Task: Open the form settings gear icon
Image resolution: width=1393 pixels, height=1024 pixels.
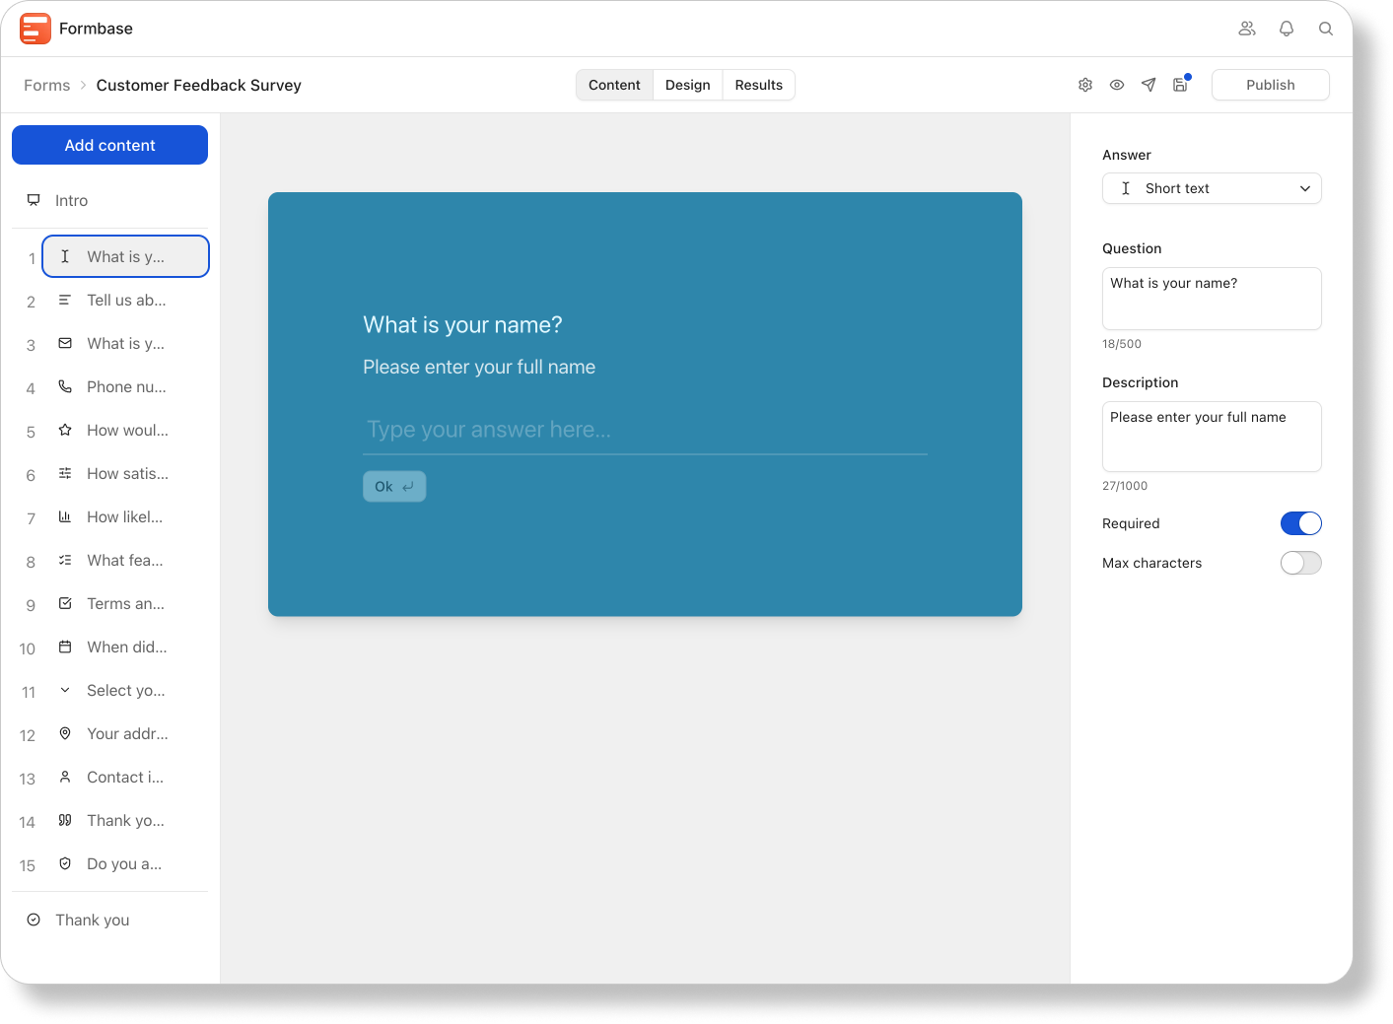Action: point(1085,85)
